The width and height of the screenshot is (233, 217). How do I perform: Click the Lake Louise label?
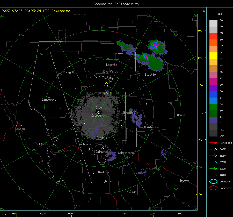point(20,127)
